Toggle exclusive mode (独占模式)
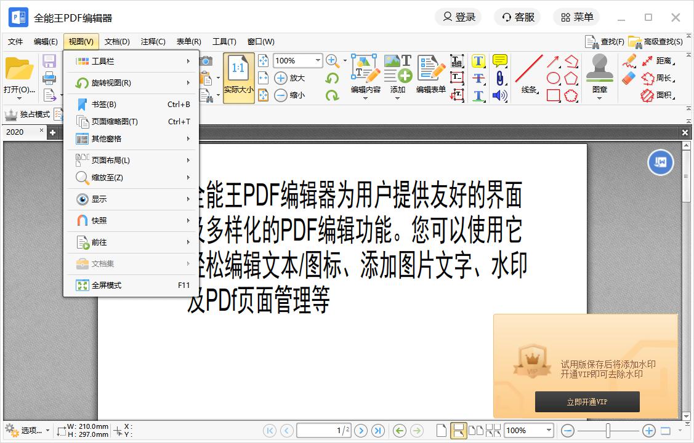The image size is (694, 443). click(x=28, y=114)
